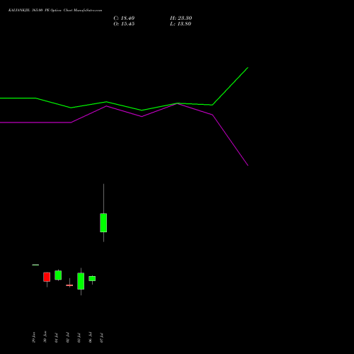Image resolution: width=354 pixels, height=354 pixels.
Task: Click the green indicator line's rising end
Action: 248,68
